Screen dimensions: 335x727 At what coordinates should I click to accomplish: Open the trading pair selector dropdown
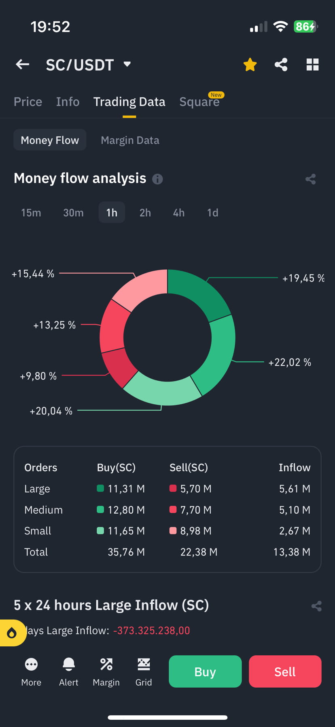(x=127, y=64)
